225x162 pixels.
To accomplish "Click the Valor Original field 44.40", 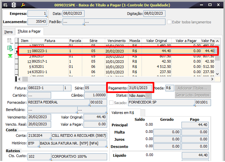I will (95, 117).
